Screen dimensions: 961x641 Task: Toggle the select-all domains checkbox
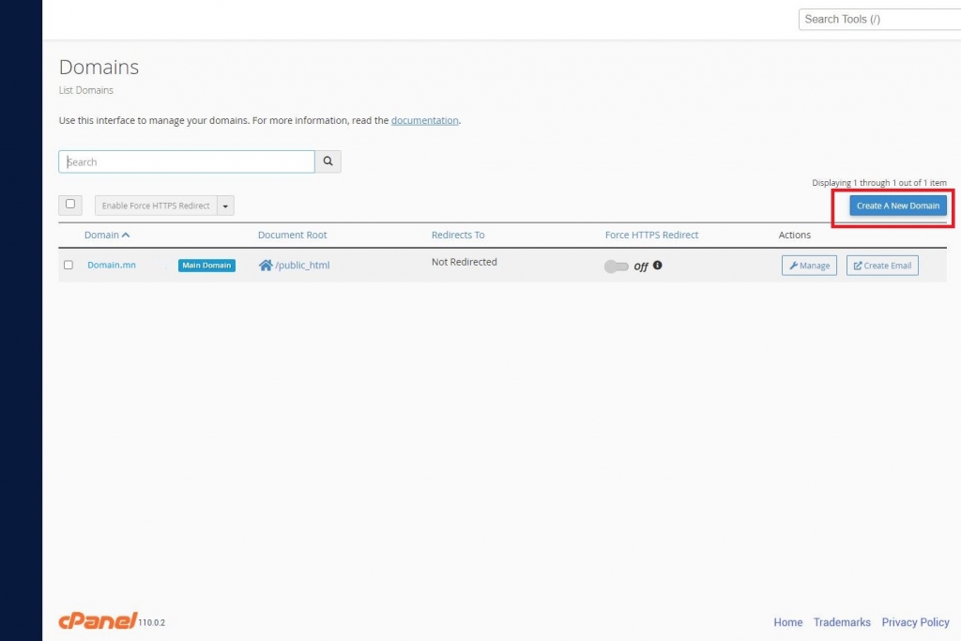(x=70, y=204)
